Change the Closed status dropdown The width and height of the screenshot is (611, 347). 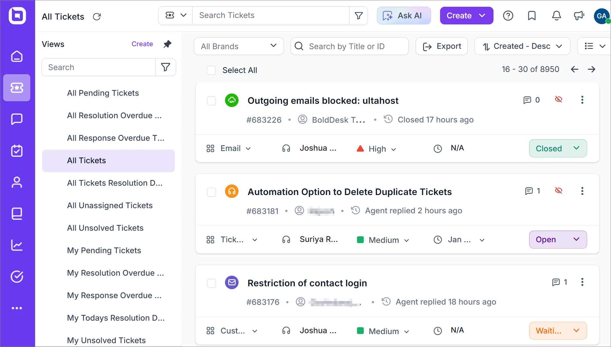(x=558, y=148)
